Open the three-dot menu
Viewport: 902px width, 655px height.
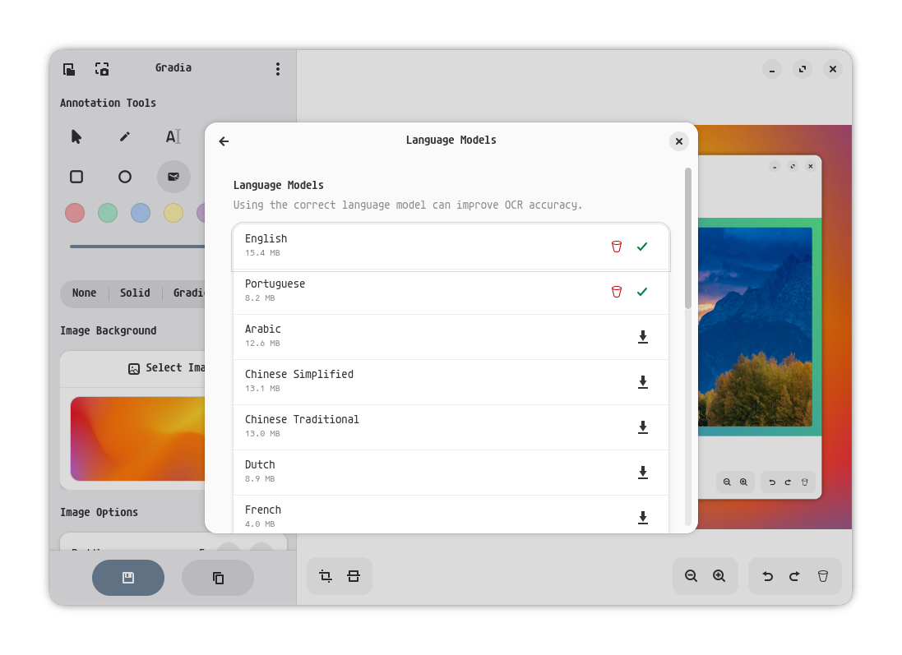[277, 69]
